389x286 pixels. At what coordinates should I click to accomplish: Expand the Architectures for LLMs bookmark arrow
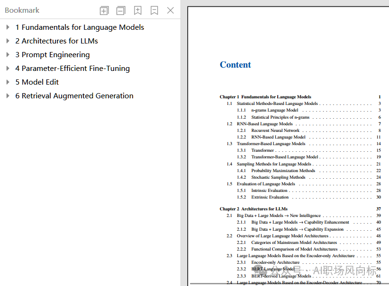[x=8, y=41]
